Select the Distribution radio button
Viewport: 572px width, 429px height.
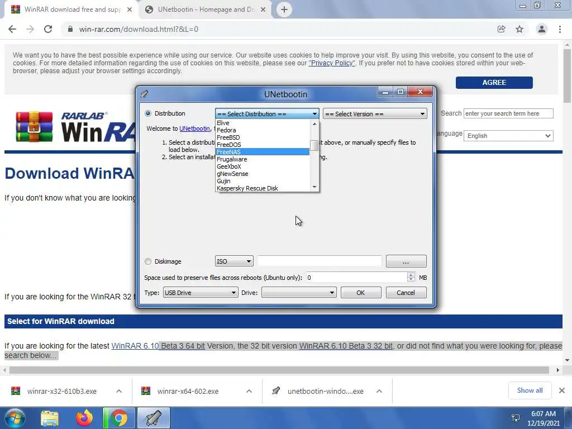click(147, 113)
